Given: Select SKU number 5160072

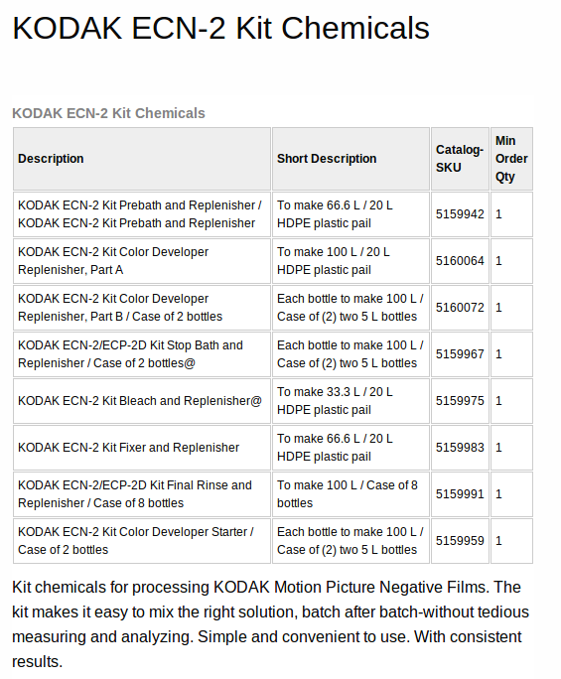Looking at the screenshot, I should tap(460, 308).
